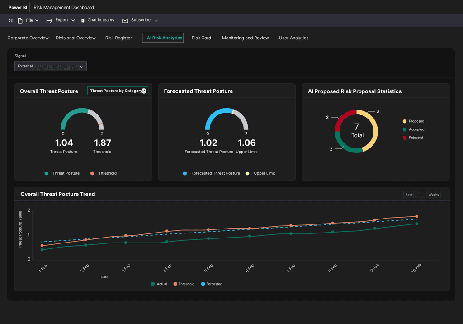This screenshot has height=324, width=463.
Task: Click the File document icon
Action: click(20, 20)
